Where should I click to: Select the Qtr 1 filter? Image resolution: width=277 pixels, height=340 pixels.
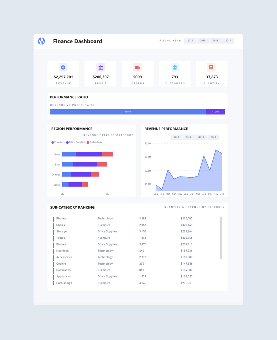(x=176, y=137)
